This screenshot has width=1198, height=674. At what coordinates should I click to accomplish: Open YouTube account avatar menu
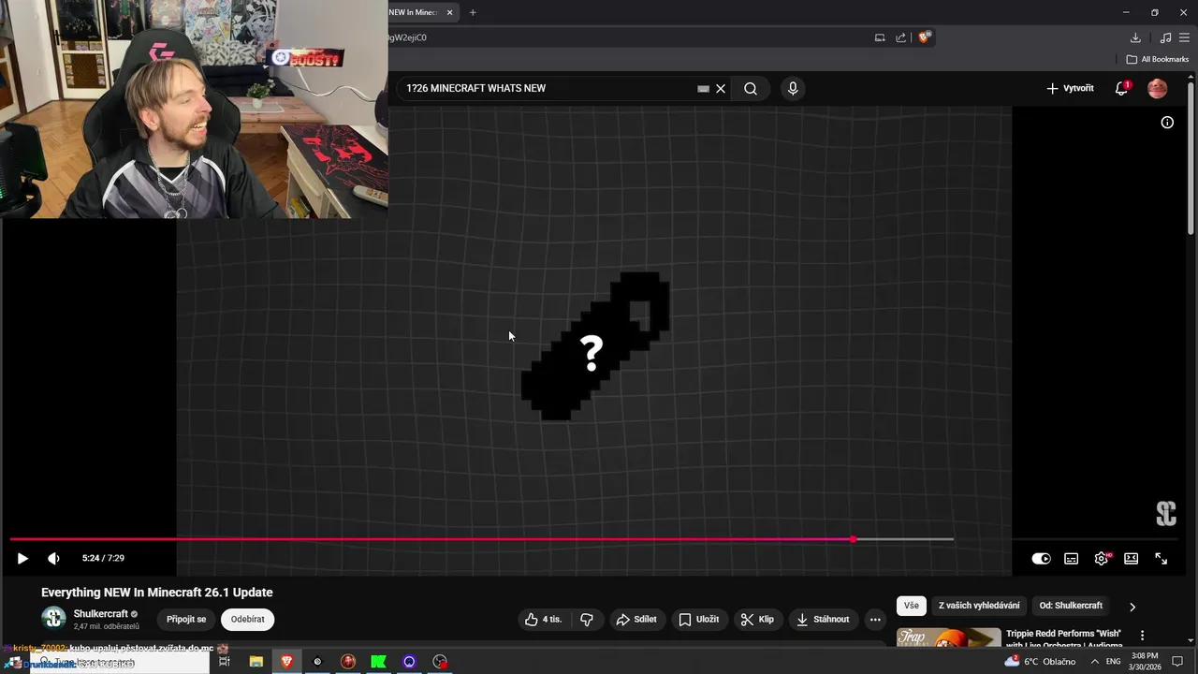[1158, 89]
